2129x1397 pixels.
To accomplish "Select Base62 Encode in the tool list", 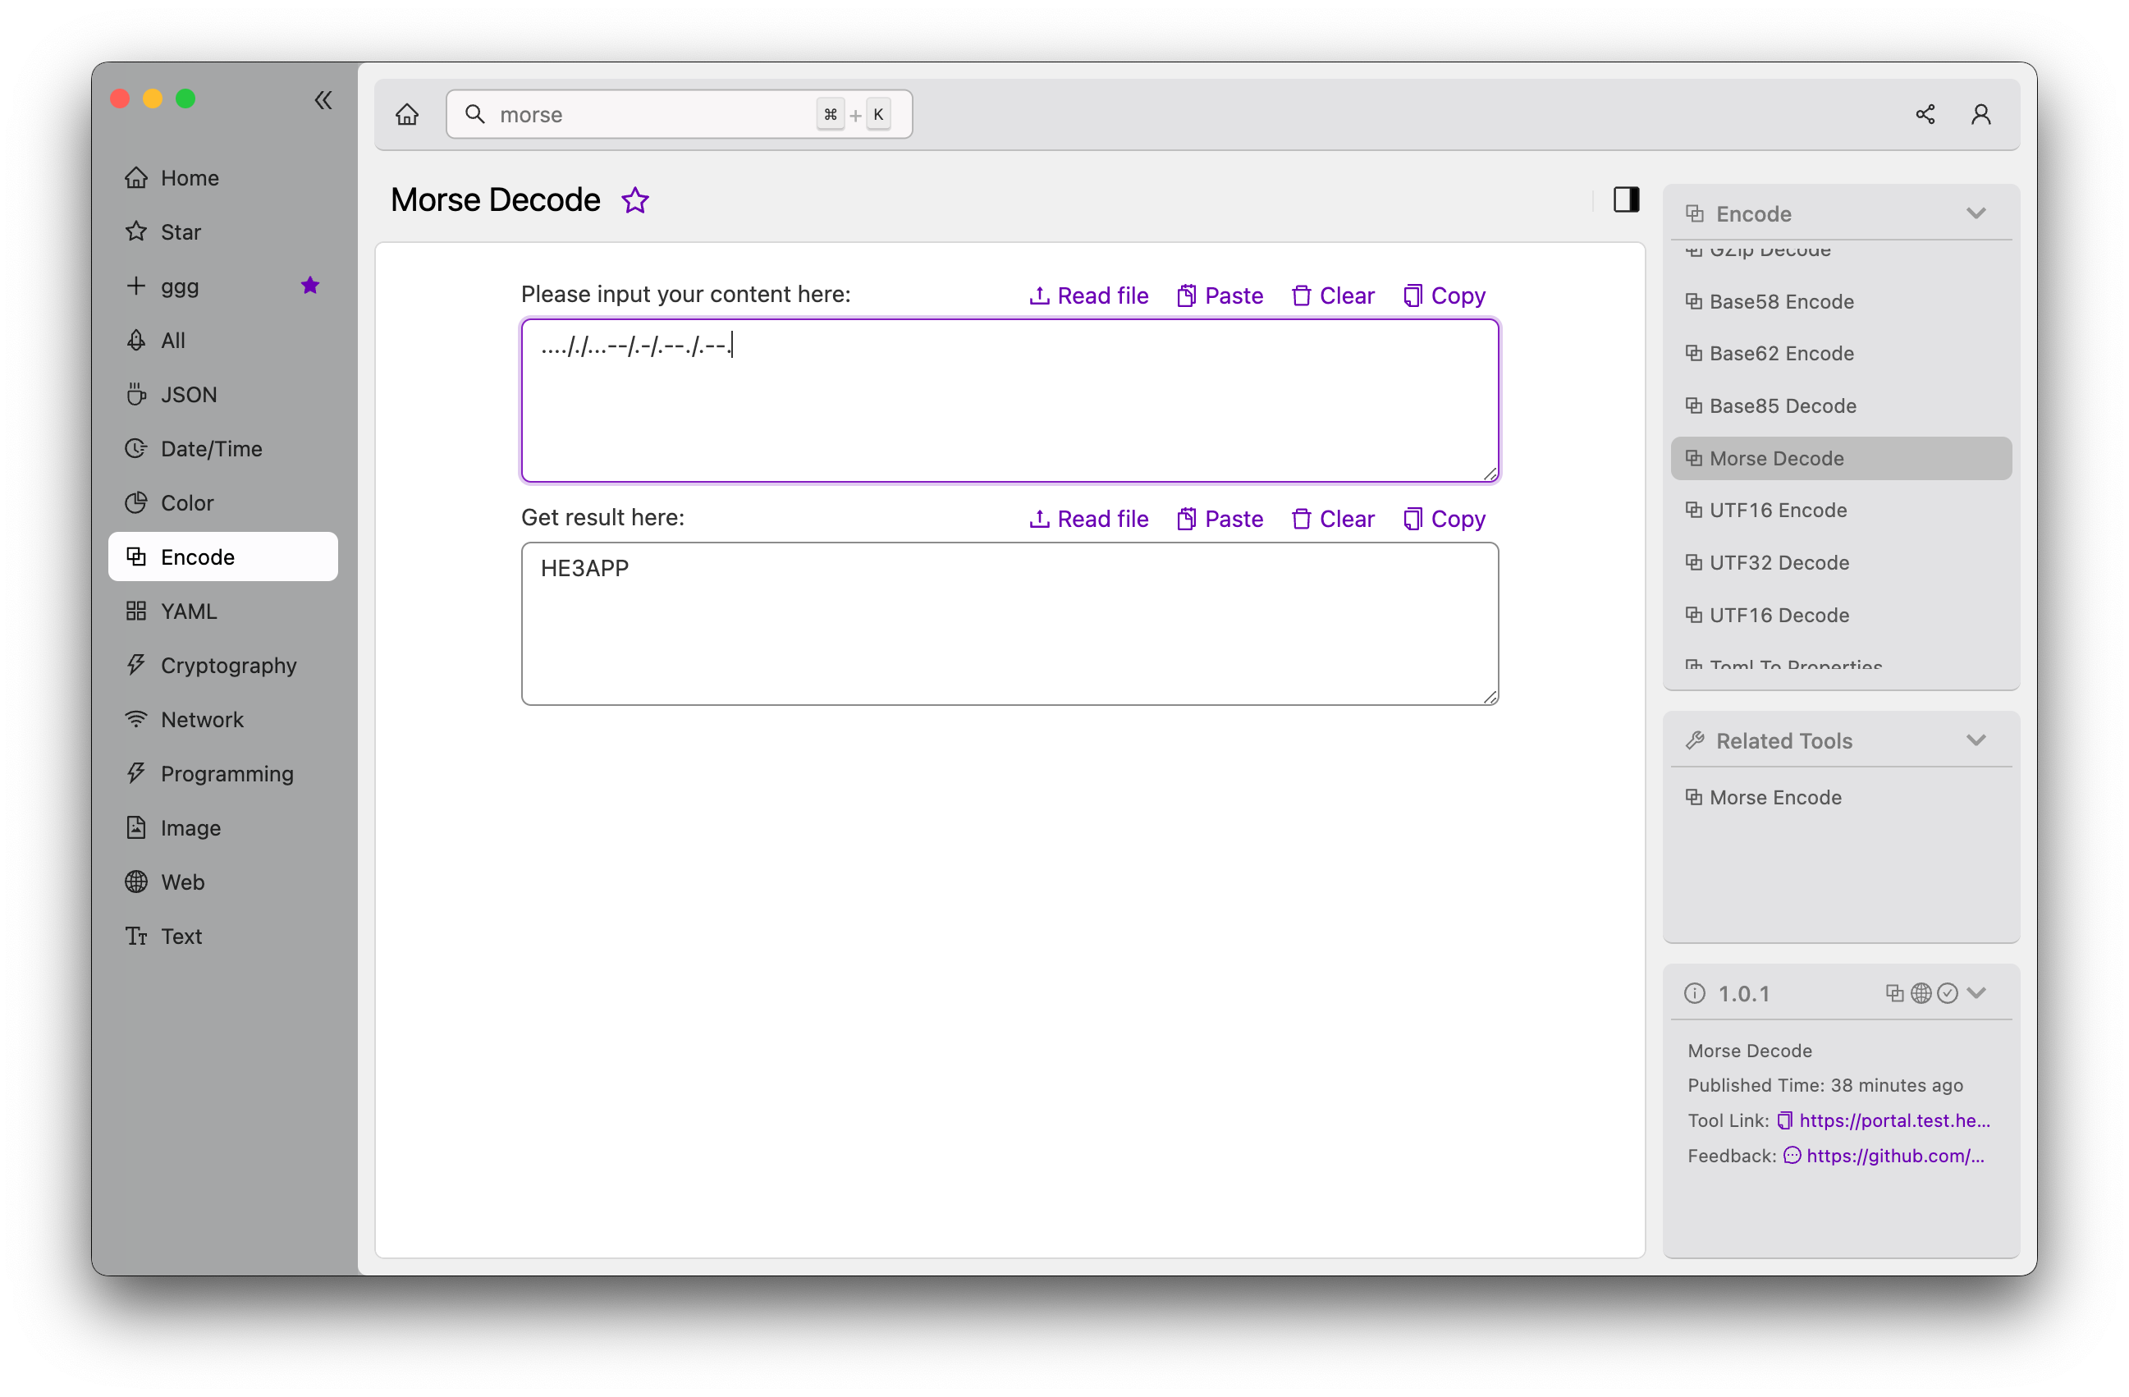I will pos(1841,353).
